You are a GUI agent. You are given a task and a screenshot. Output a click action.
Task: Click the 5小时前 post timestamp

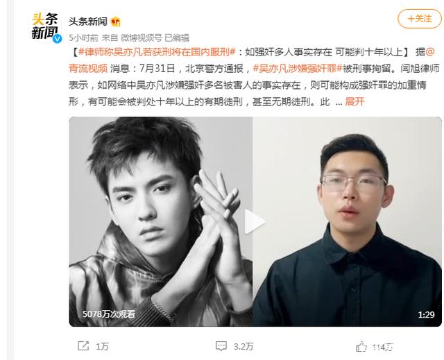(83, 37)
